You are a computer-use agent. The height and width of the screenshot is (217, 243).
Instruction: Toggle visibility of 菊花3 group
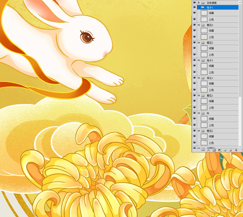tap(194, 43)
